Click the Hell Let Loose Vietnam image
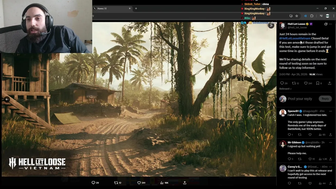This screenshot has width=336, height=189. pos(139,99)
